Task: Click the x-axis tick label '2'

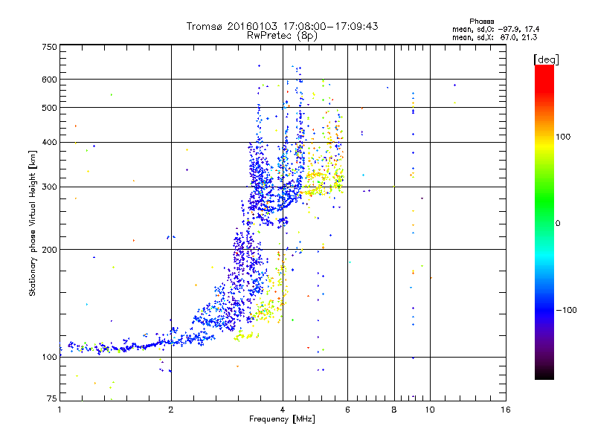Action: coord(171,410)
